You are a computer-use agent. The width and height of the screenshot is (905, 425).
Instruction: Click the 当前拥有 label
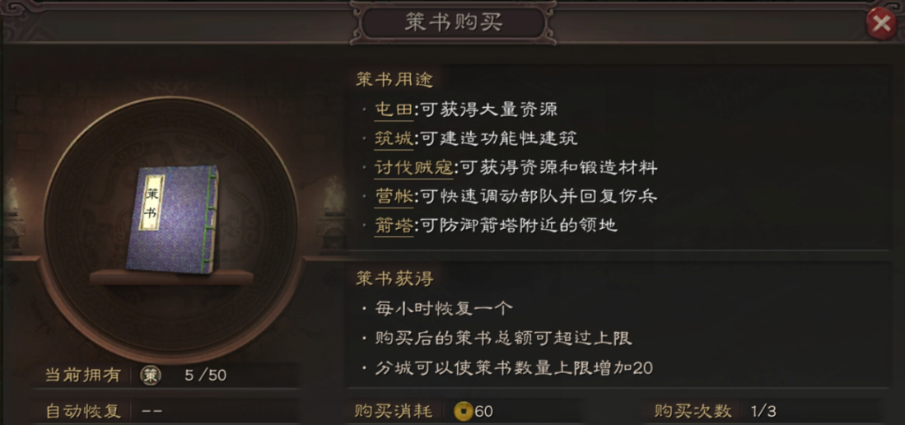point(83,376)
